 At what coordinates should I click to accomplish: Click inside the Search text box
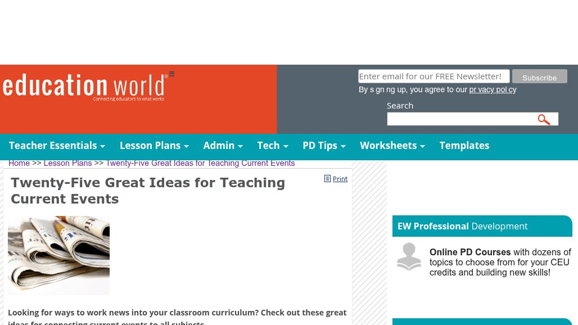(x=460, y=119)
